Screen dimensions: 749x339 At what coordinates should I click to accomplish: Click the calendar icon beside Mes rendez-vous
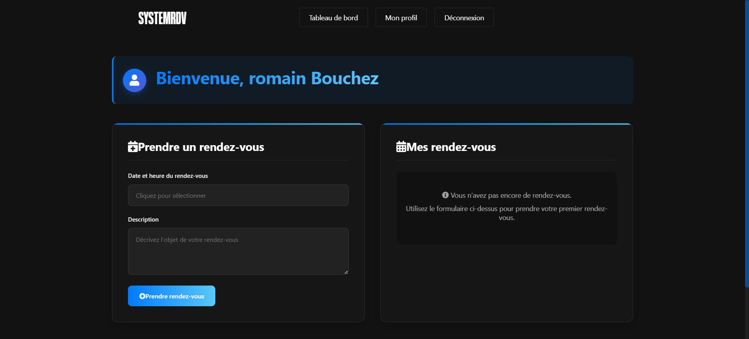coord(401,147)
